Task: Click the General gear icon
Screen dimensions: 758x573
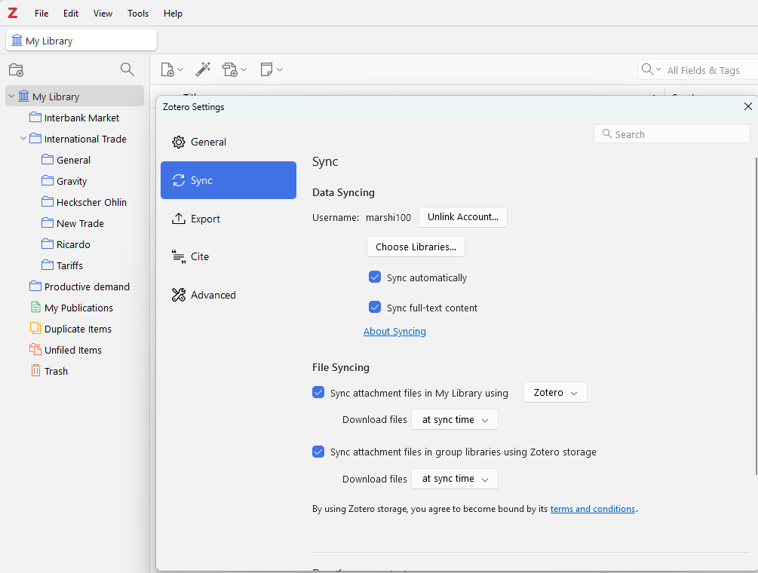Action: (x=179, y=142)
